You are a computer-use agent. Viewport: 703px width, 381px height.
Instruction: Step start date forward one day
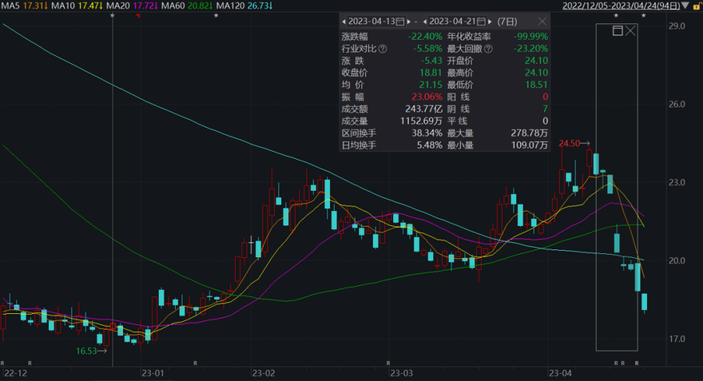click(x=408, y=21)
